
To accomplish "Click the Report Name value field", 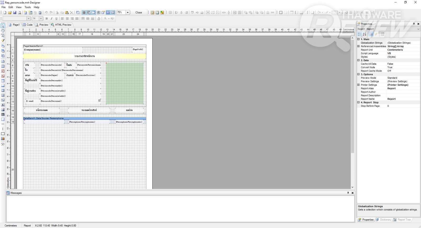I will pyautogui.click(x=403, y=99).
